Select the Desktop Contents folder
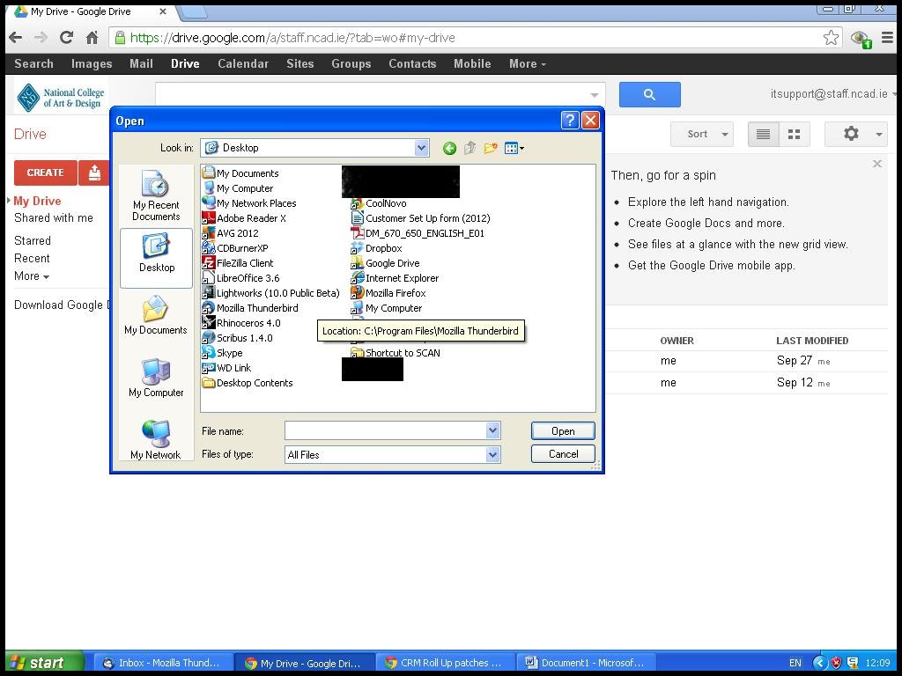This screenshot has width=902, height=676. pos(248,383)
